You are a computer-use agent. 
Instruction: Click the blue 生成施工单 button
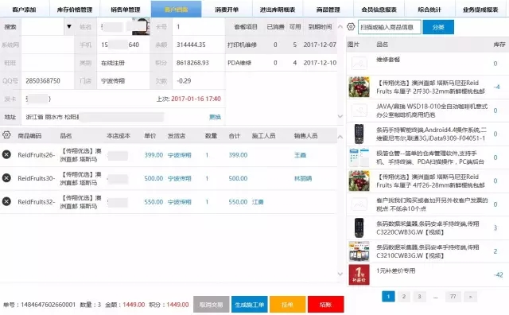(249, 305)
